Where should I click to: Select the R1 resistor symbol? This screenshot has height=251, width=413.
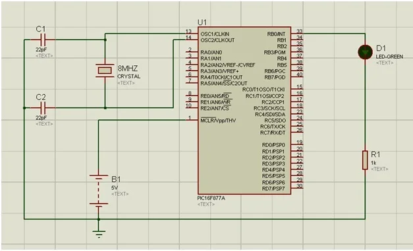365,160
